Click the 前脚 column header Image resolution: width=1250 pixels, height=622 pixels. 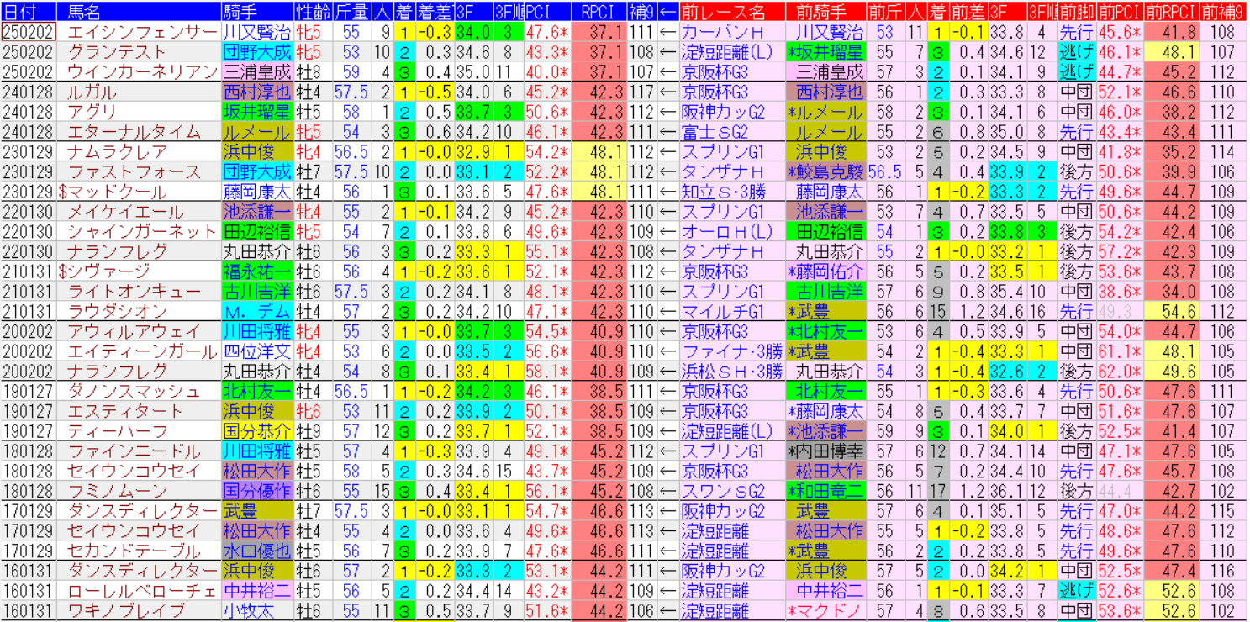(1077, 11)
